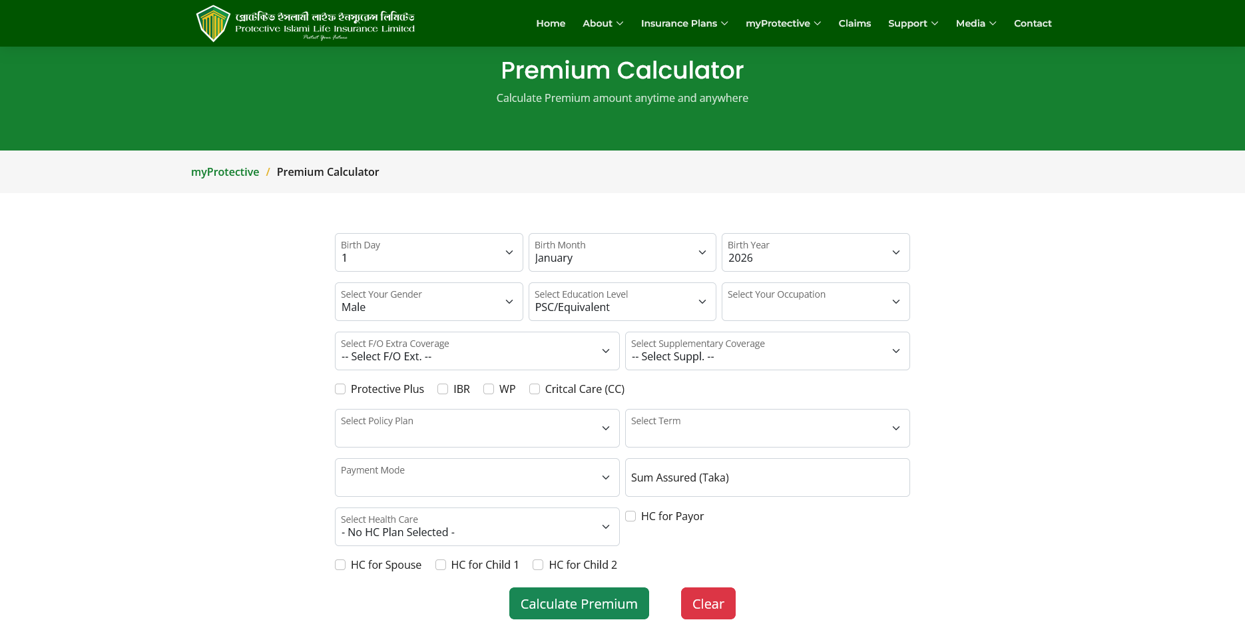
Task: Open the Select Supplementary Coverage dropdown
Action: click(768, 351)
